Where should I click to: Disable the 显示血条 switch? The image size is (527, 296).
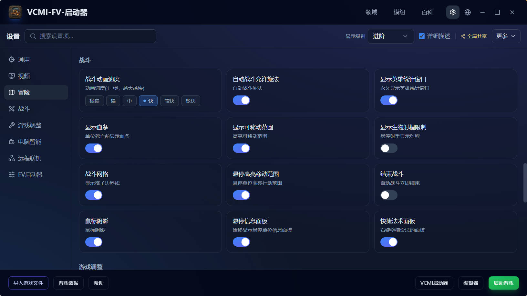coord(94,148)
